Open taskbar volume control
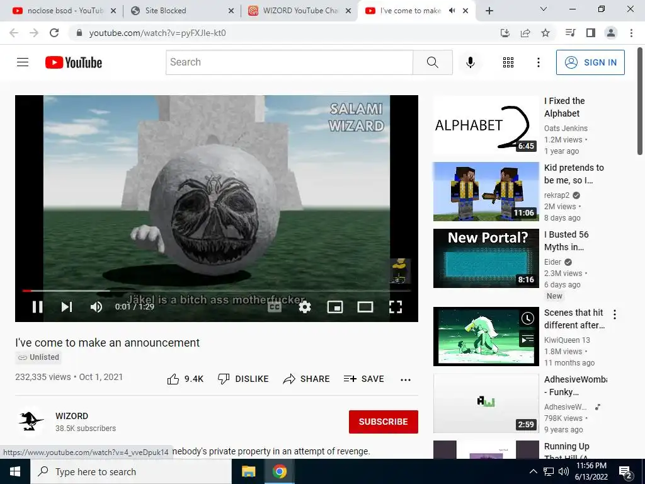The image size is (645, 484). [564, 471]
